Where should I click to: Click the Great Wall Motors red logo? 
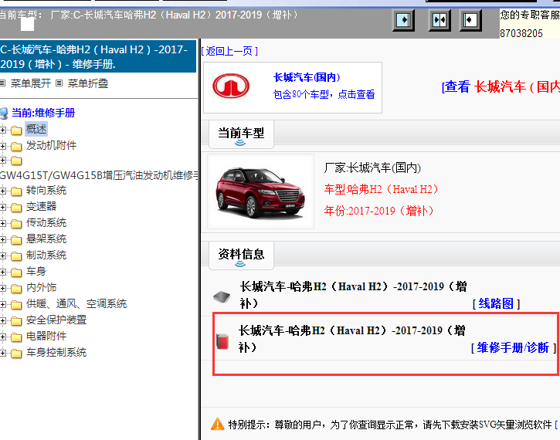click(231, 86)
